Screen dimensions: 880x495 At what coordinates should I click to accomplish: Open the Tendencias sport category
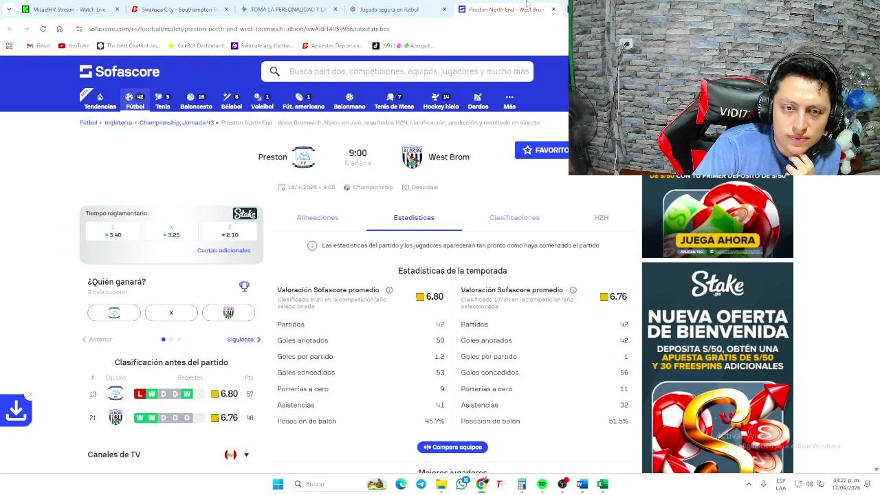tap(100, 101)
